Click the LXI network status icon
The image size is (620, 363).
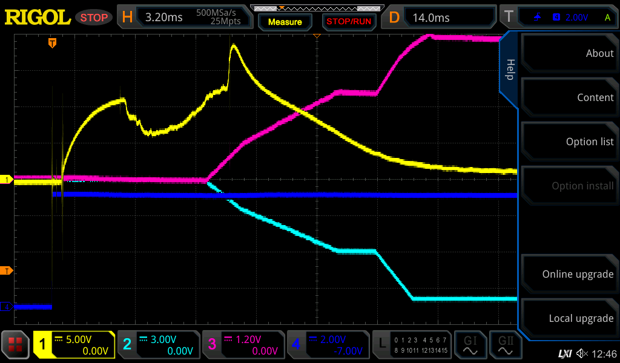(564, 353)
